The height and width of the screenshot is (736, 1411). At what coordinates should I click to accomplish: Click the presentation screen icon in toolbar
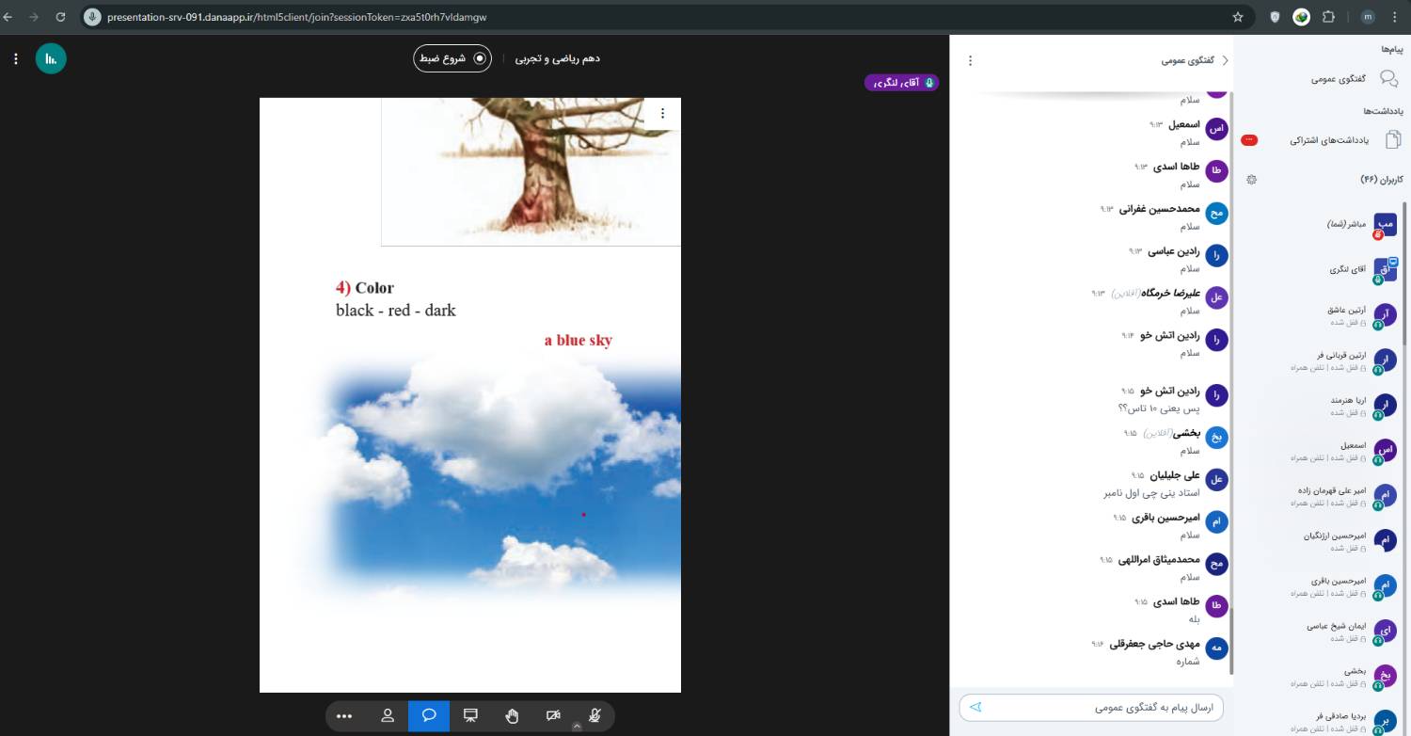coord(470,716)
